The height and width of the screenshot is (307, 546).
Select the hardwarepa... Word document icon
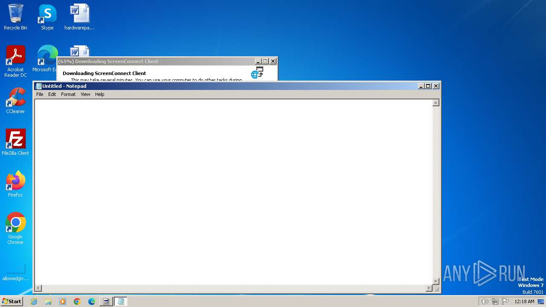coord(79,17)
